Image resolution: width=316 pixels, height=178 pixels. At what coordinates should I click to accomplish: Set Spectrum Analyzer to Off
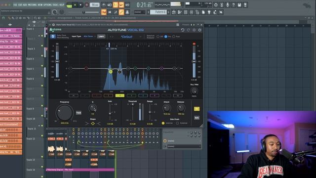tap(158, 37)
